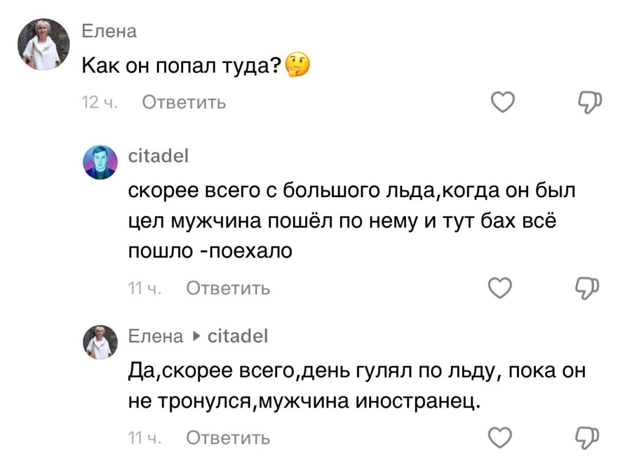Screen dimensions: 625x463
Task: Like Елена's comment "Как он попал туда?"
Action: pos(502,102)
